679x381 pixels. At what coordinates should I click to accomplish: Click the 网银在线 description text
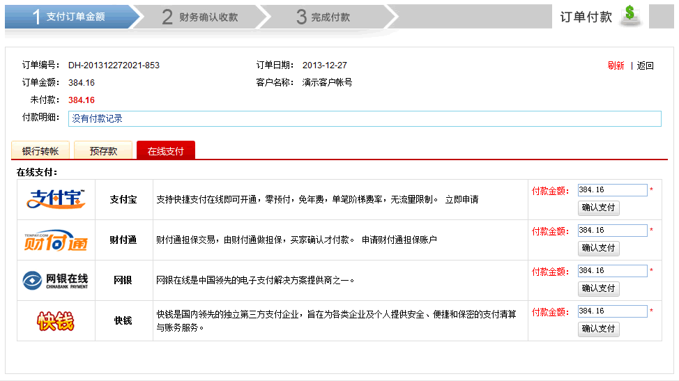tap(255, 280)
